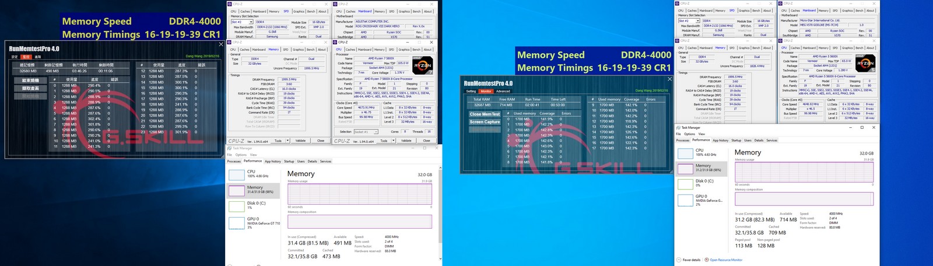Click CPU-Z title icon of the ASUS mainboard window
Screen dimensions: 933x266
336,4
